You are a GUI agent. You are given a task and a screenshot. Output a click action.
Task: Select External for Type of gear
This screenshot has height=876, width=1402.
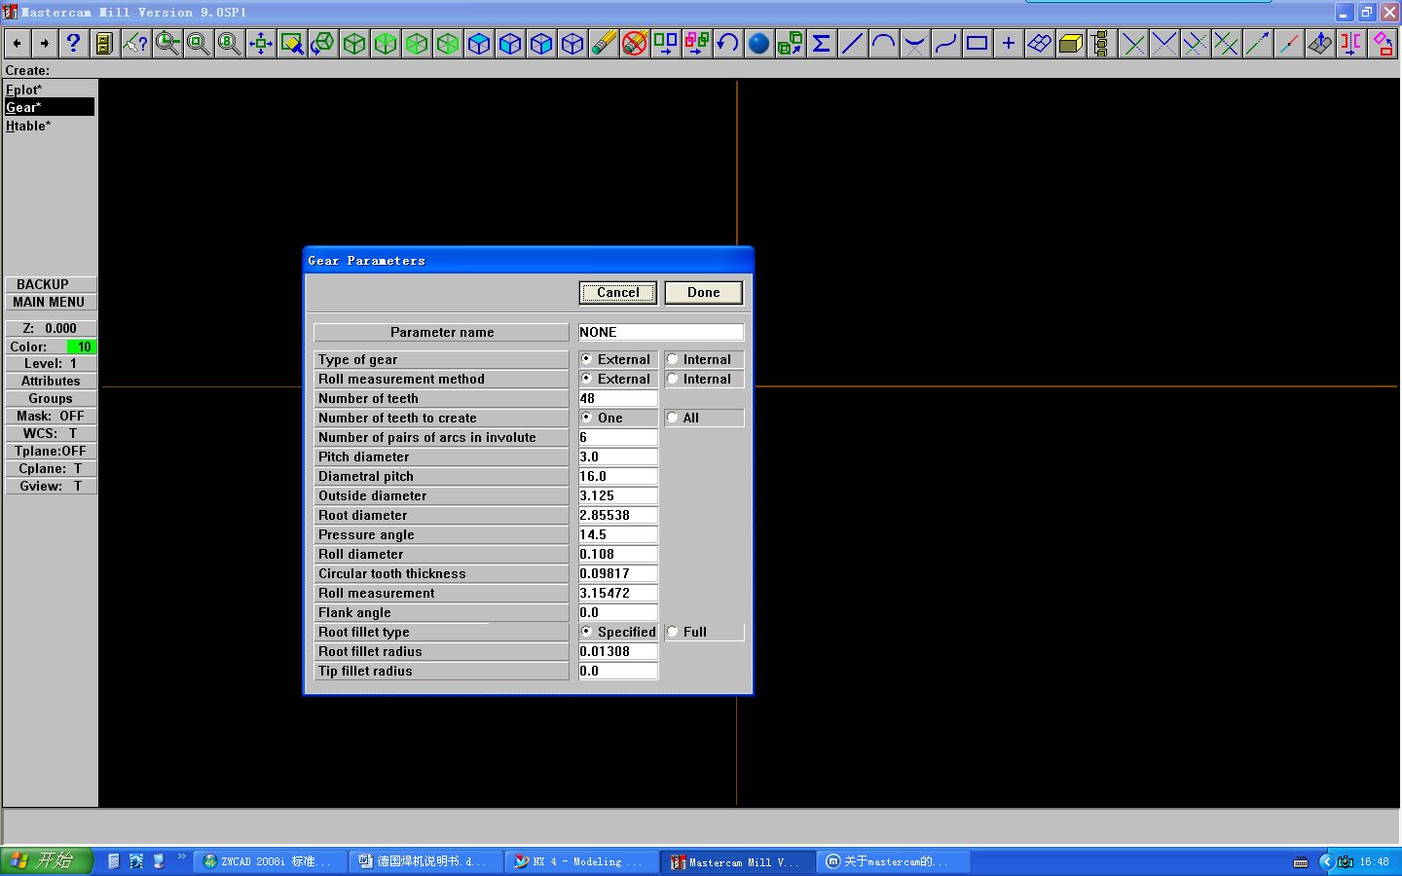[x=586, y=359]
